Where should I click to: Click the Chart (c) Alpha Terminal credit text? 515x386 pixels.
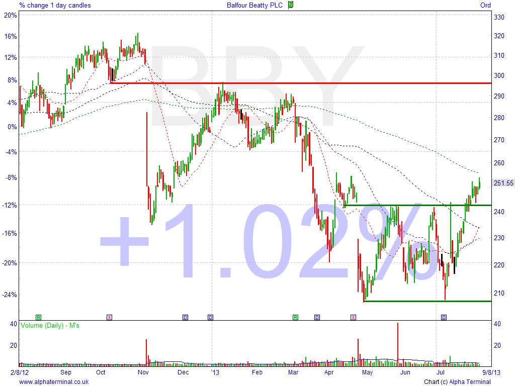(x=457, y=382)
